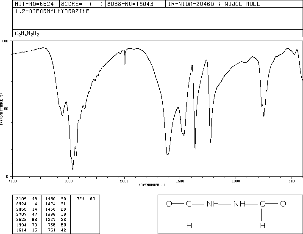Select peak table entry 1366

pos(50,214)
